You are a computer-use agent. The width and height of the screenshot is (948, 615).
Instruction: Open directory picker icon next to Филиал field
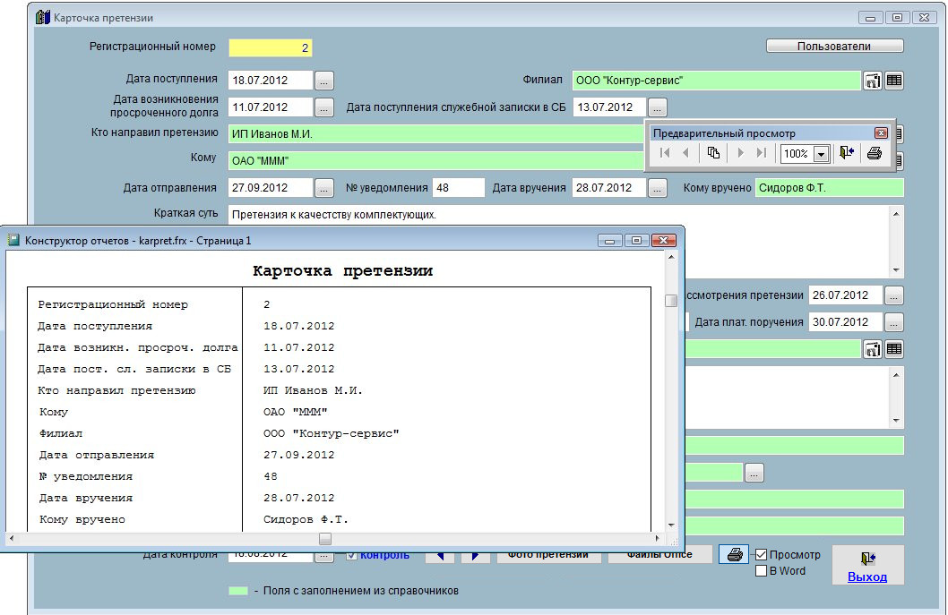[x=873, y=81]
